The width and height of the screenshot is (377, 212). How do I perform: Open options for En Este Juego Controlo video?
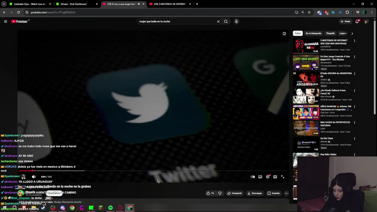354,57
